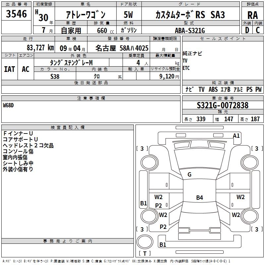Click the first registration month 7月
The height and width of the screenshot is (265, 265).
click(47, 30)
